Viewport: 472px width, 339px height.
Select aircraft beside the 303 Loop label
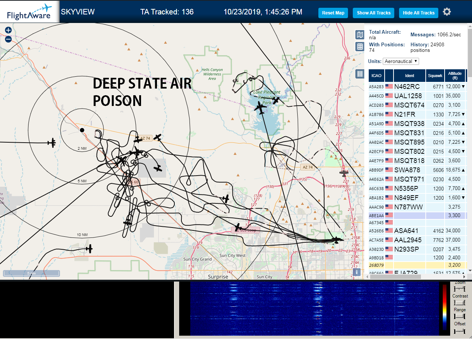click(x=238, y=227)
